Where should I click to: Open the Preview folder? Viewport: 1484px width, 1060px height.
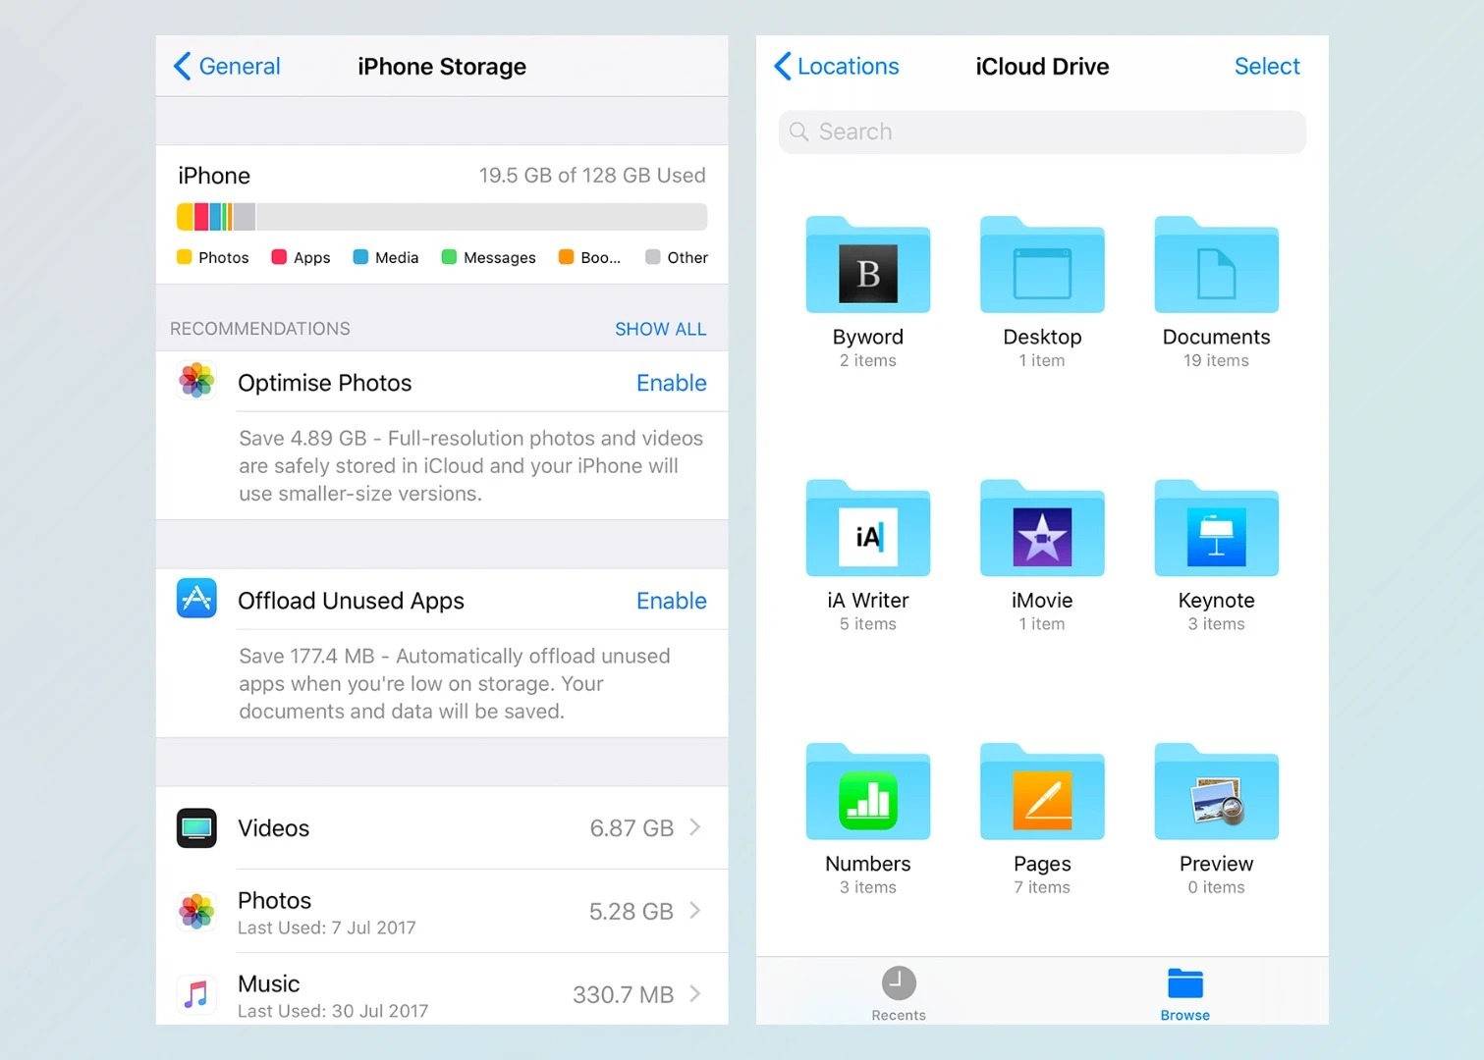1216,792
